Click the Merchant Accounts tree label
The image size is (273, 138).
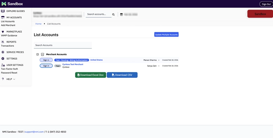click(x=56, y=54)
